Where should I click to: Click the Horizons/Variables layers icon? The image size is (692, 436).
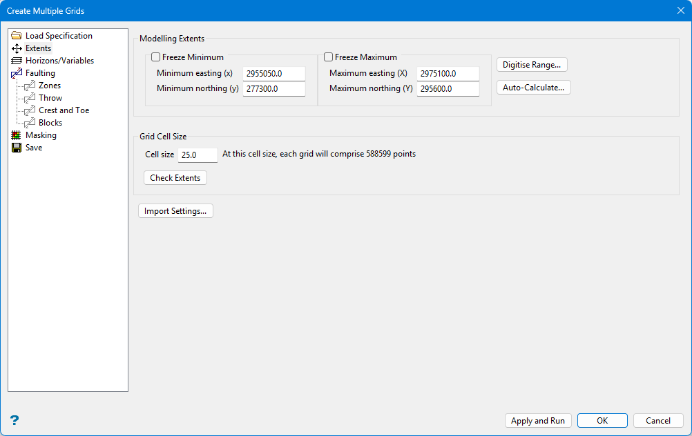(x=17, y=61)
